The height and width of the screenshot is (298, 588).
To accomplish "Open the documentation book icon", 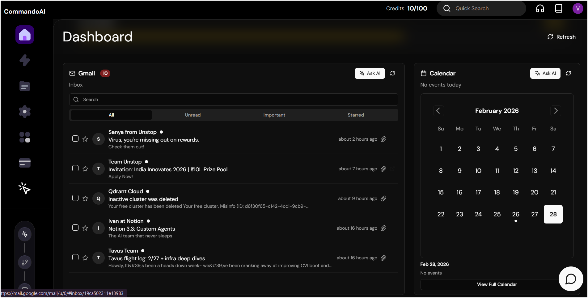I will (x=559, y=8).
